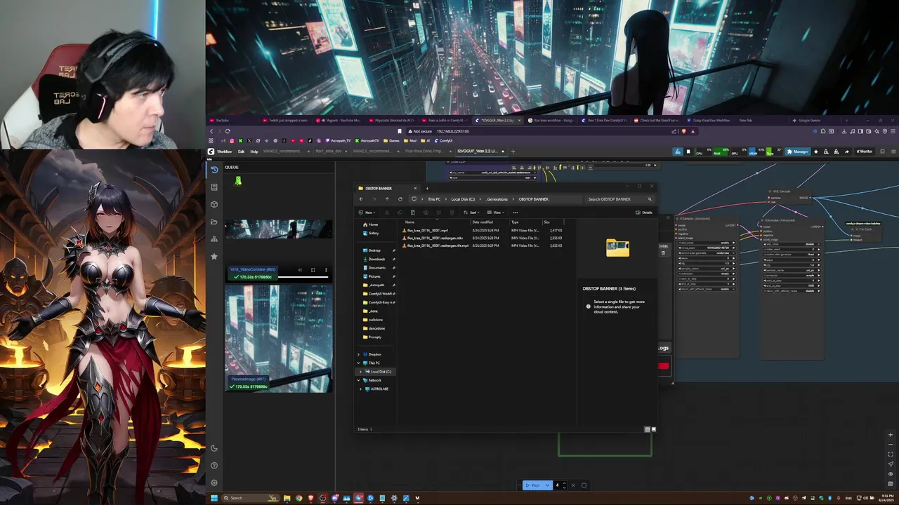Click the File Explorer search box
899x505 pixels.
coord(619,199)
